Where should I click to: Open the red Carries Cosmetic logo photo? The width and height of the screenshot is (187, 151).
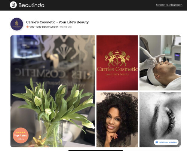pyautogui.click(x=117, y=63)
